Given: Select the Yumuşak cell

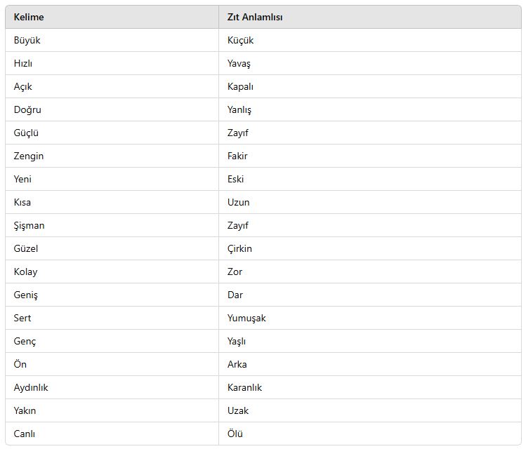Looking at the screenshot, I should [x=369, y=318].
